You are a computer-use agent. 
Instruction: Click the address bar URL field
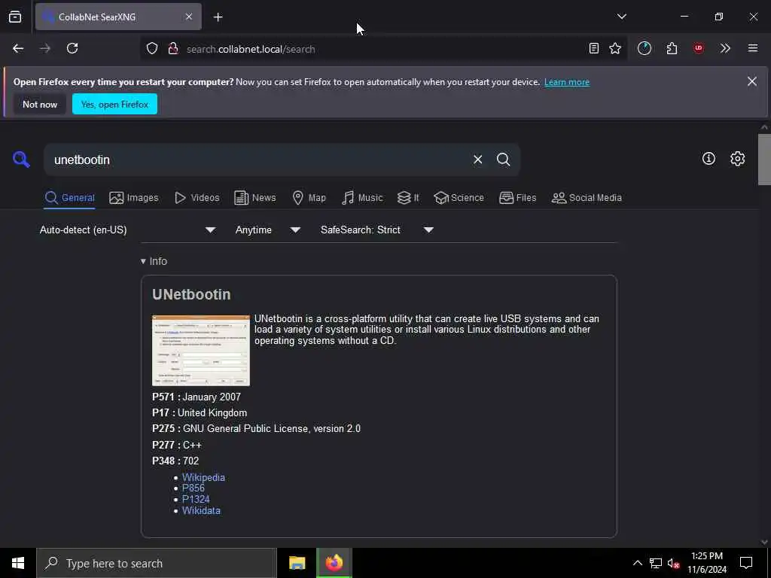383,49
